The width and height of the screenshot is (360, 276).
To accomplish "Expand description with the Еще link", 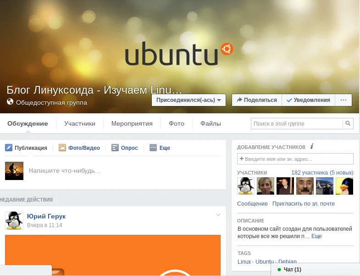I will tap(316, 236).
